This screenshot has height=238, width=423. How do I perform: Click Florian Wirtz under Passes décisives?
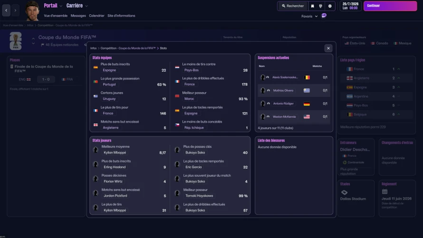pos(113,181)
